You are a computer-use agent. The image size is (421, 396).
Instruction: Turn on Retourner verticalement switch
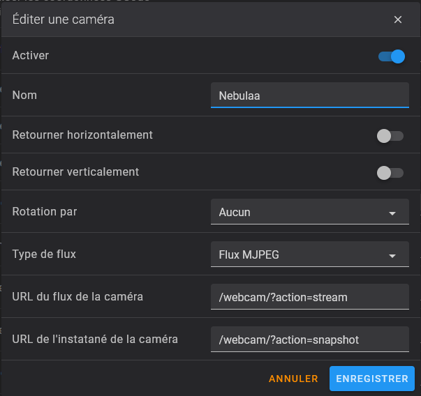[390, 173]
